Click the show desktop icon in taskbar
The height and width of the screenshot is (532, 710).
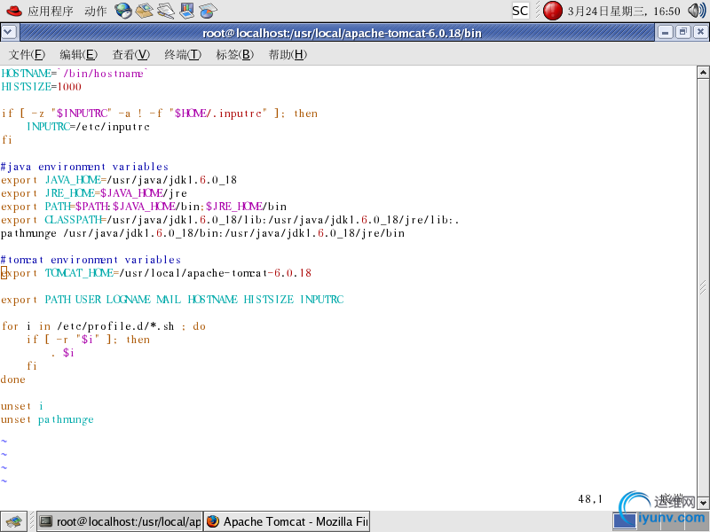click(13, 521)
